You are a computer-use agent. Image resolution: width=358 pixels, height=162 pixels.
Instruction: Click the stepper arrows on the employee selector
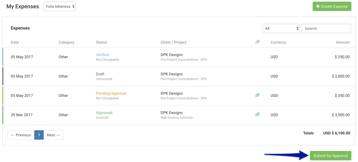[x=74, y=6]
